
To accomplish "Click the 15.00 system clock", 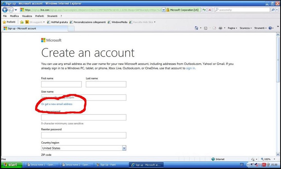I will point(274,165).
